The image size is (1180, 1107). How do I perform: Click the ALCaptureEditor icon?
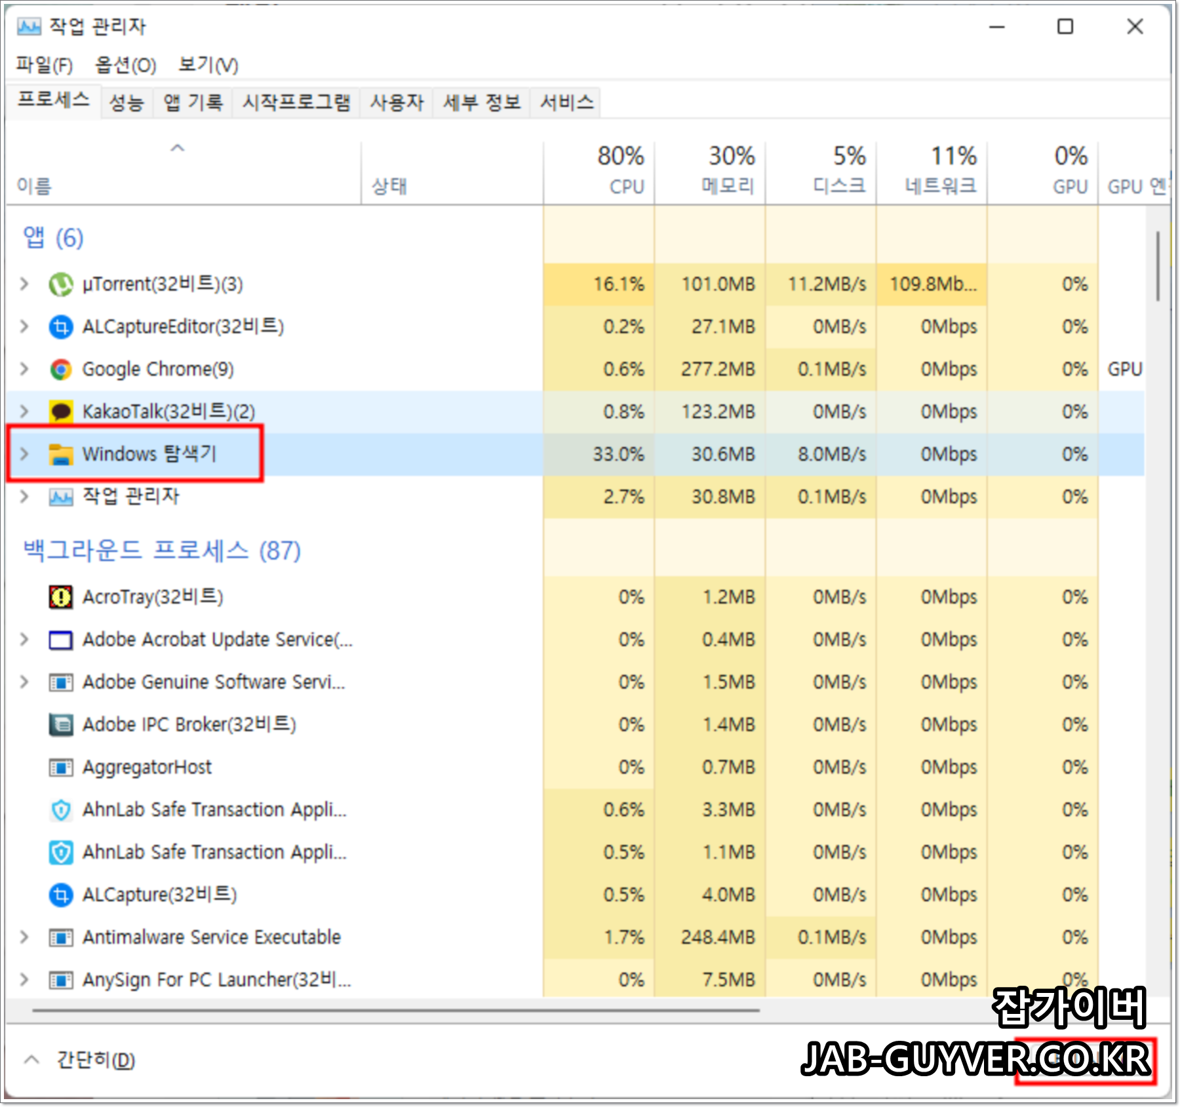coord(60,326)
